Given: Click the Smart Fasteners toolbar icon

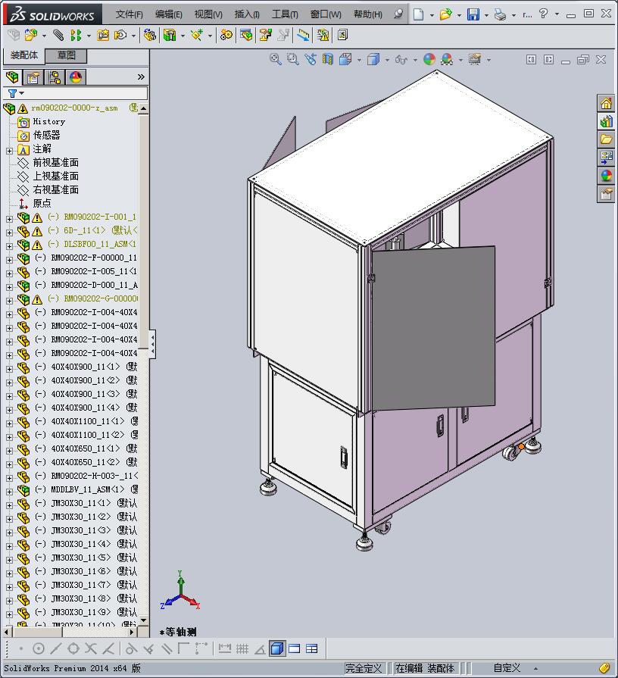Looking at the screenshot, I should (103, 35).
